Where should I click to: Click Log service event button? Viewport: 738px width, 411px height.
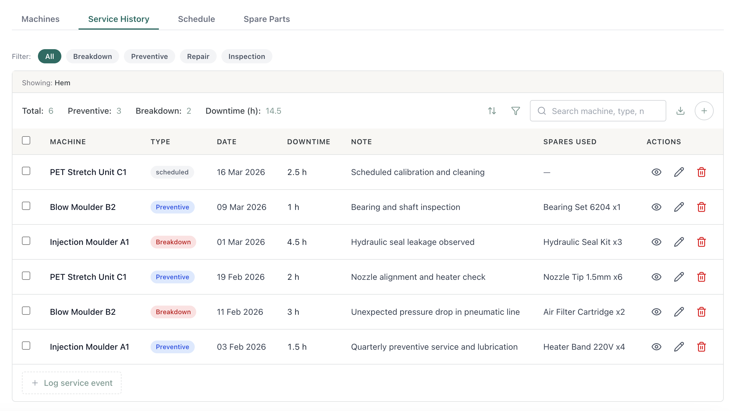click(x=72, y=383)
